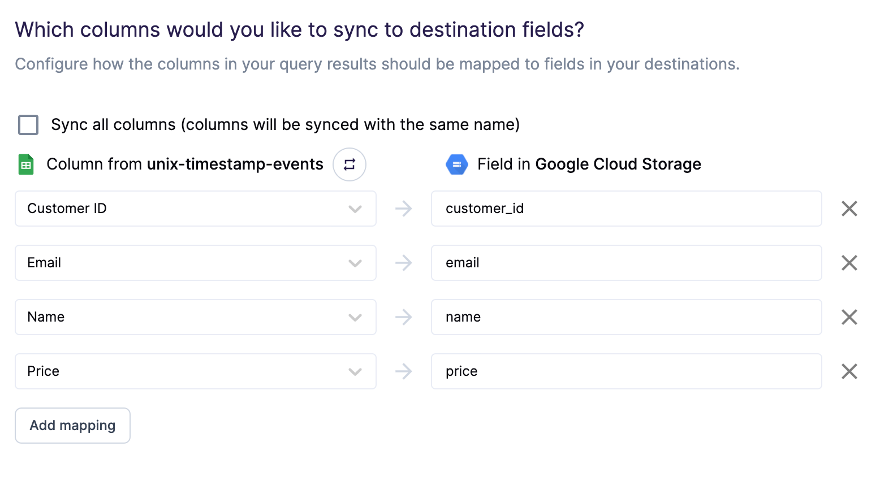Delete the price mapping with X
The image size is (880, 477).
pos(849,371)
